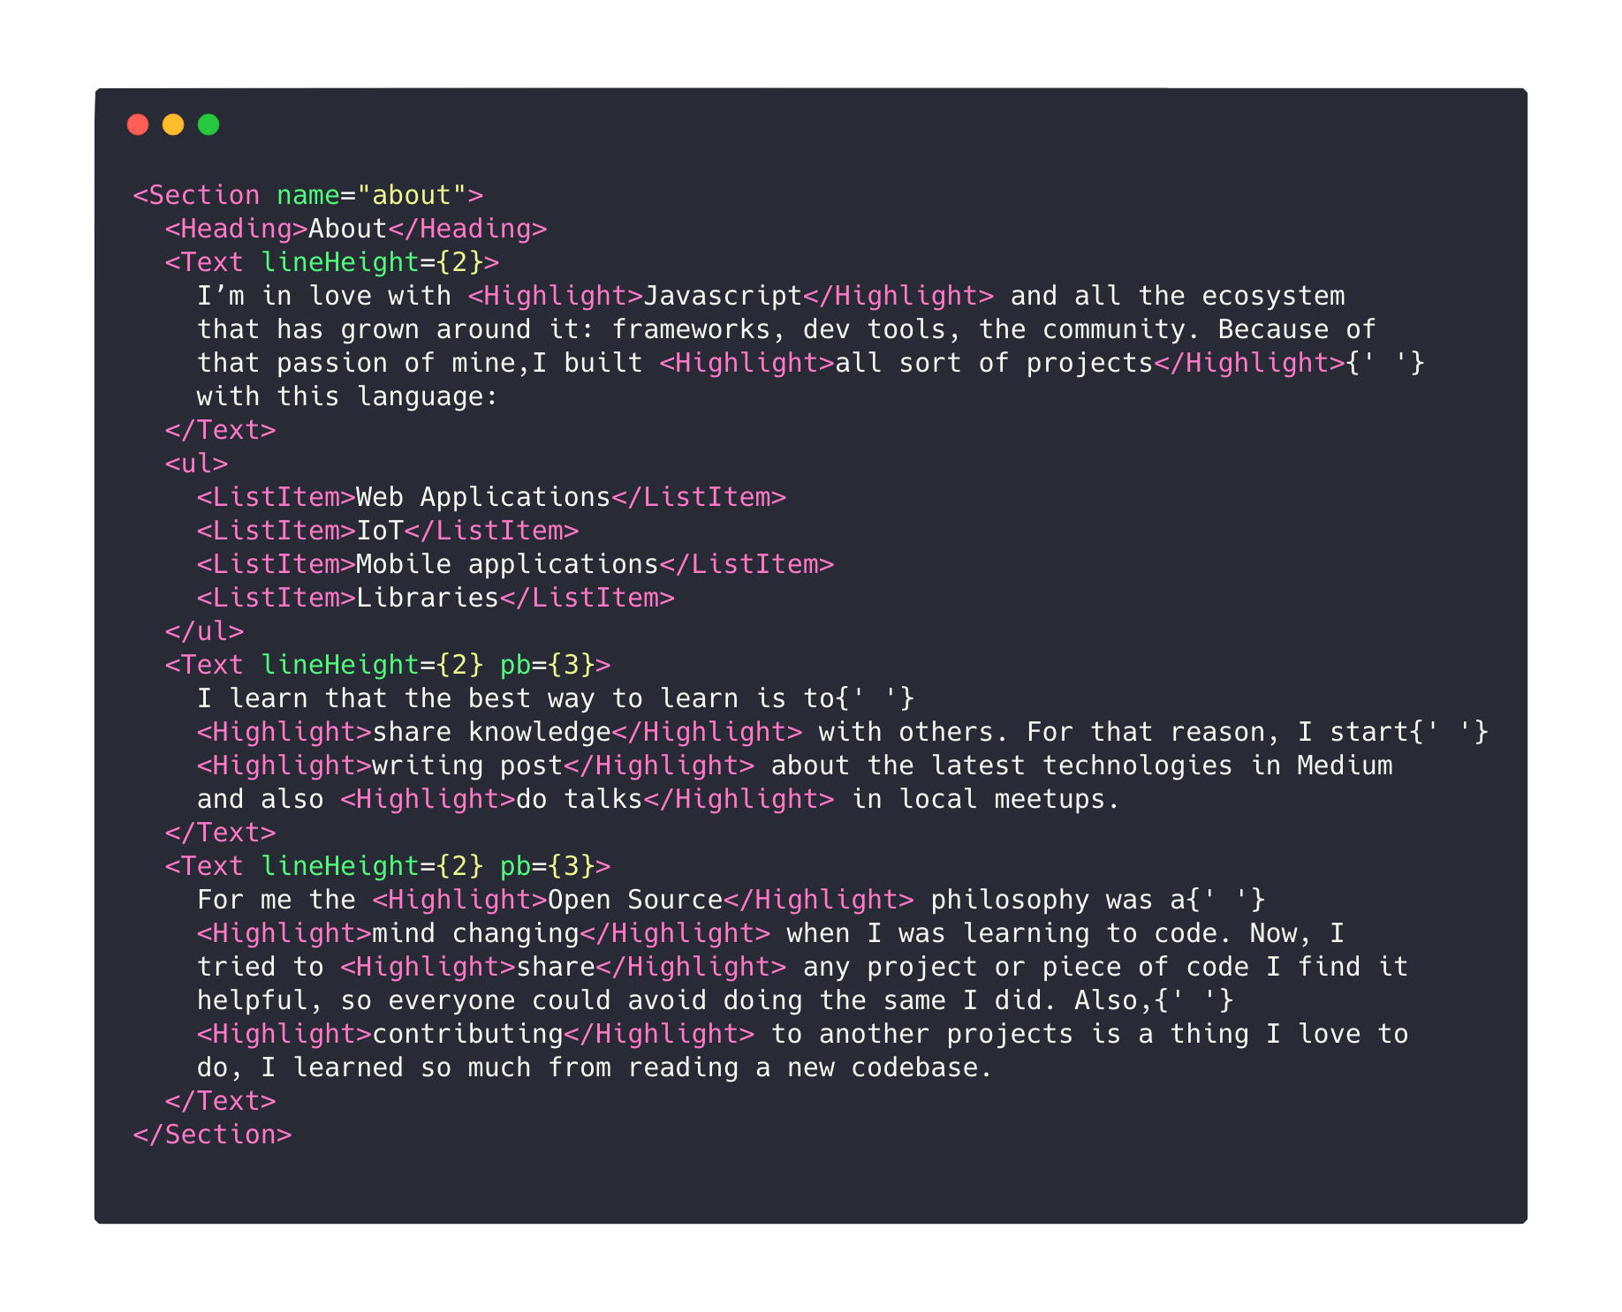Viewport: 1622px width, 1312px height.
Task: Click the opening ul tag
Action: pyautogui.click(x=196, y=464)
